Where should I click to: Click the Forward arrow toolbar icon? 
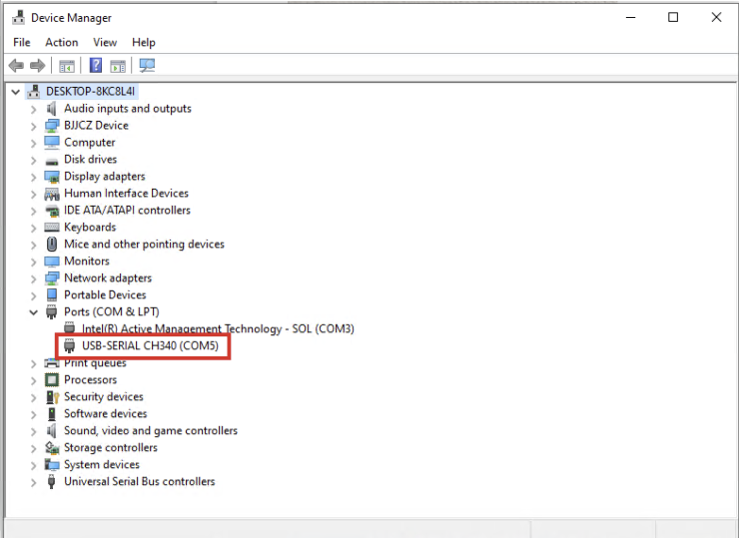click(x=37, y=66)
